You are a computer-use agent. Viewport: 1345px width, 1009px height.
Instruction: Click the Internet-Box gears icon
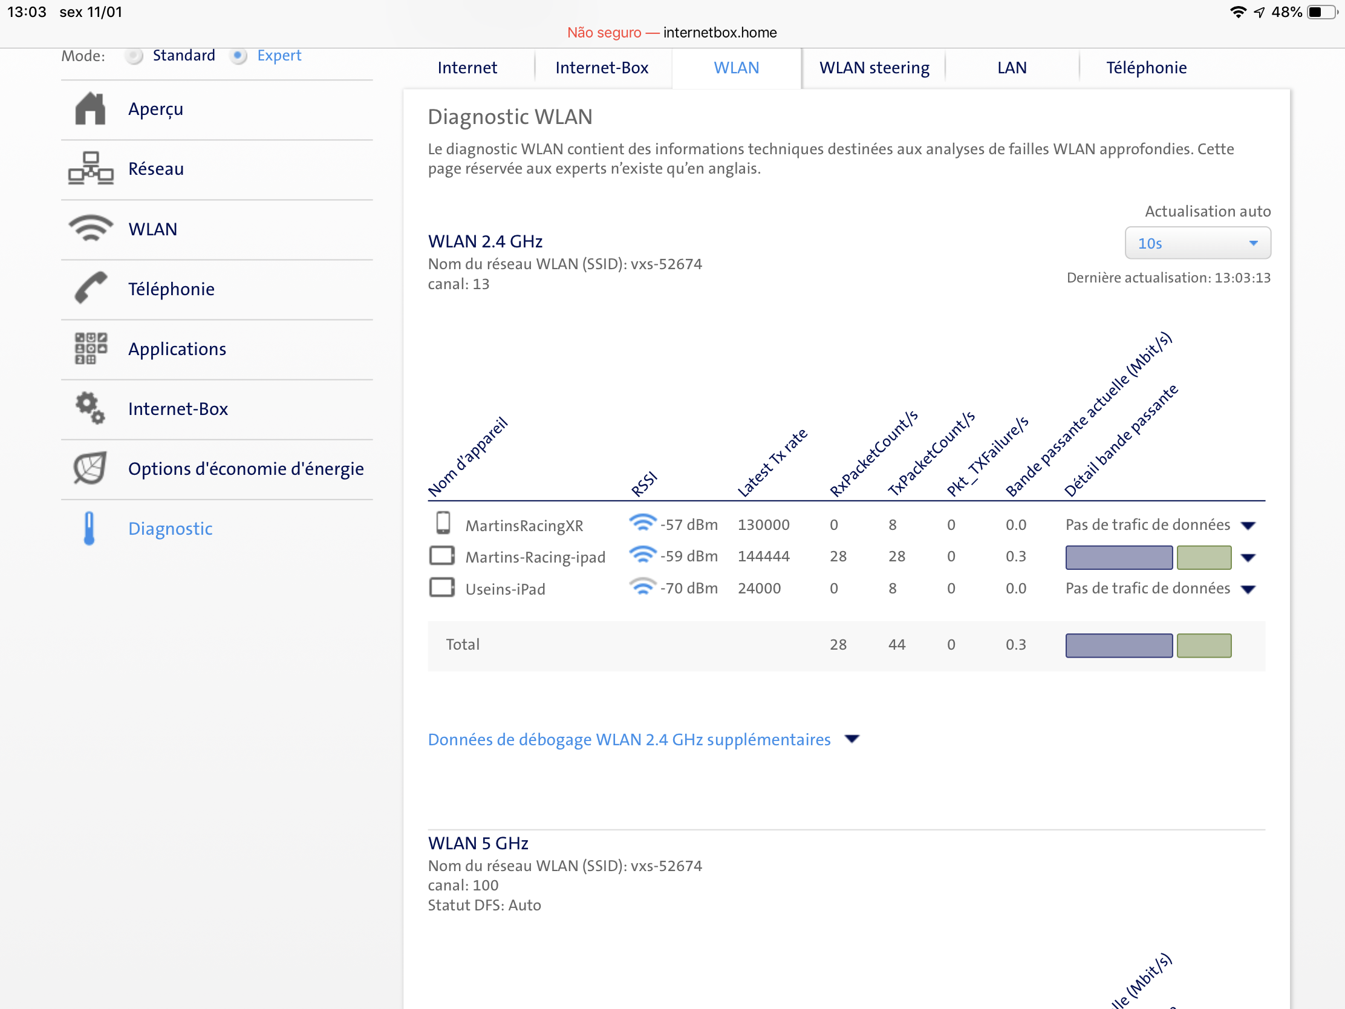click(90, 408)
